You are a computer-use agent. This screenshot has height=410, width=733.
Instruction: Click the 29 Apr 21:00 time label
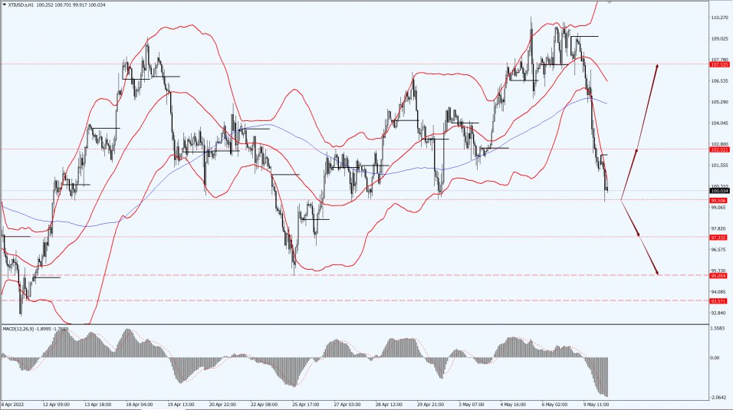[431, 404]
